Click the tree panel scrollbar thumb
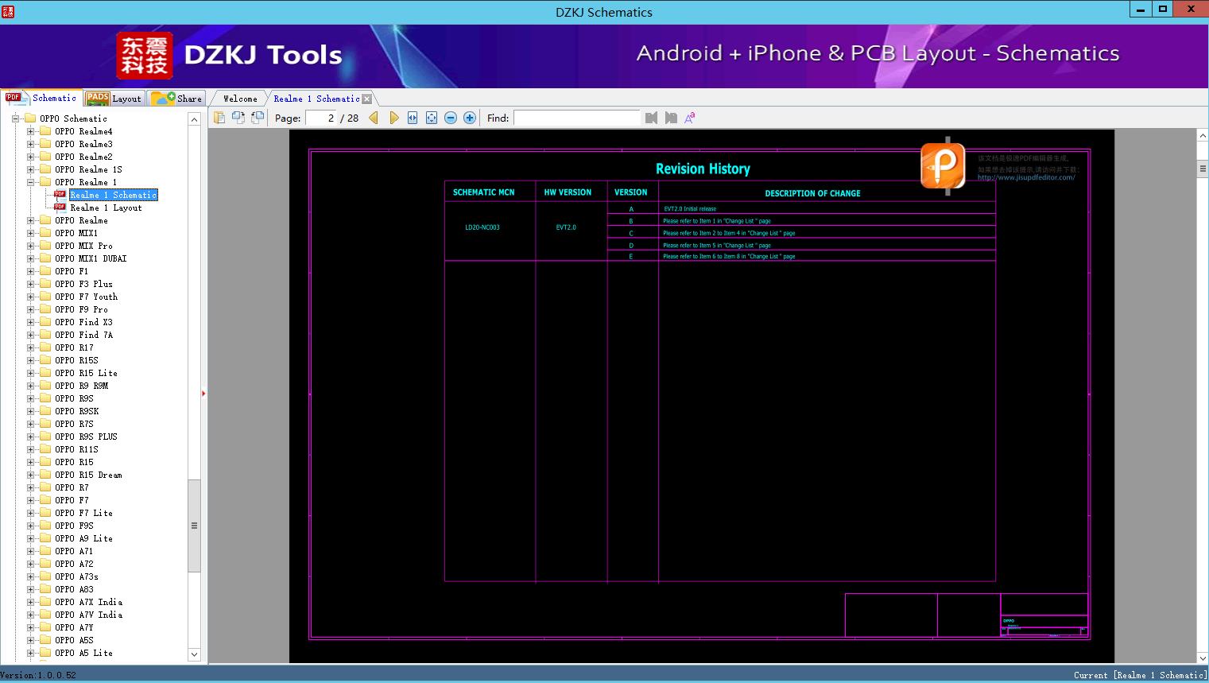The height and width of the screenshot is (683, 1209). coord(194,526)
